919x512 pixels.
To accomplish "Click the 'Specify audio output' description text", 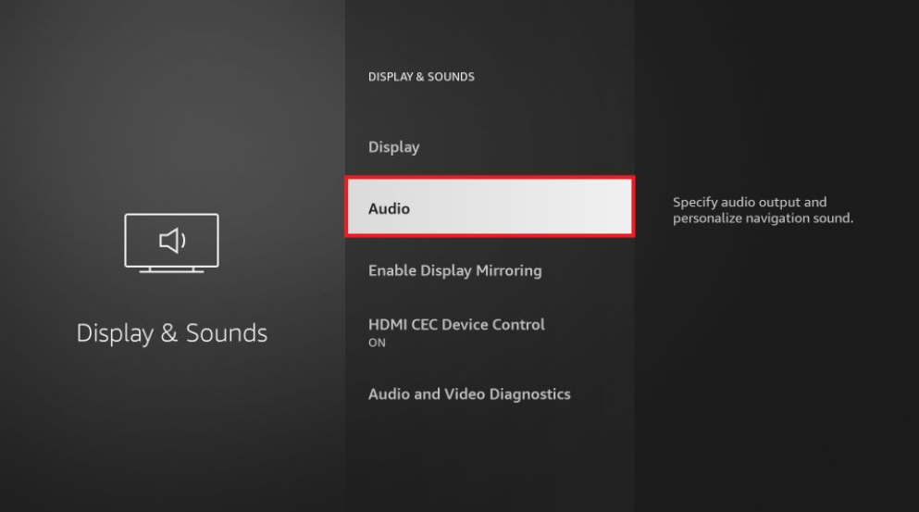I will click(x=763, y=210).
